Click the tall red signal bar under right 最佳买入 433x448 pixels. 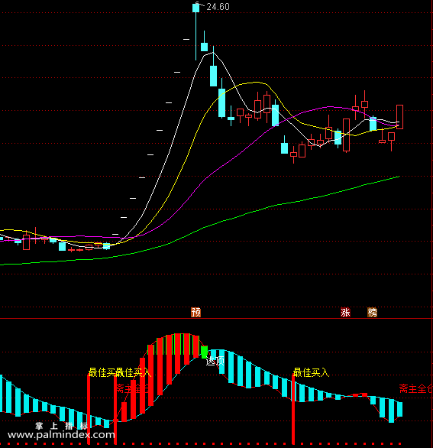pos(293,409)
